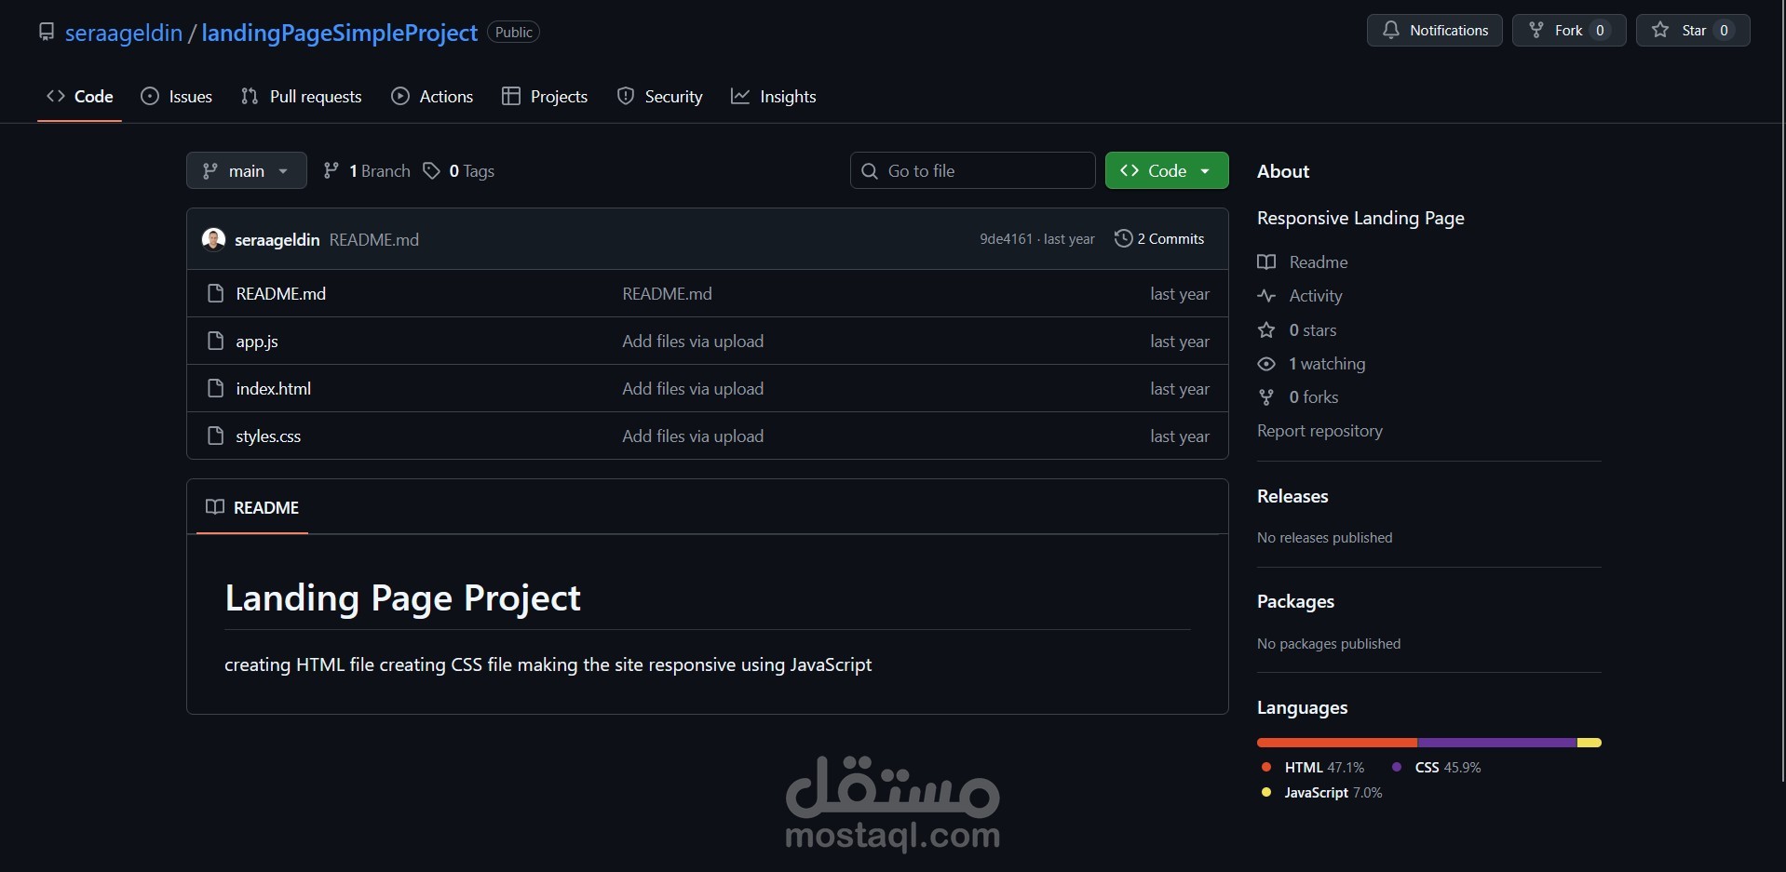Viewport: 1786px width, 872px height.
Task: Click the book icon beside Readme in About
Action: tap(1266, 262)
